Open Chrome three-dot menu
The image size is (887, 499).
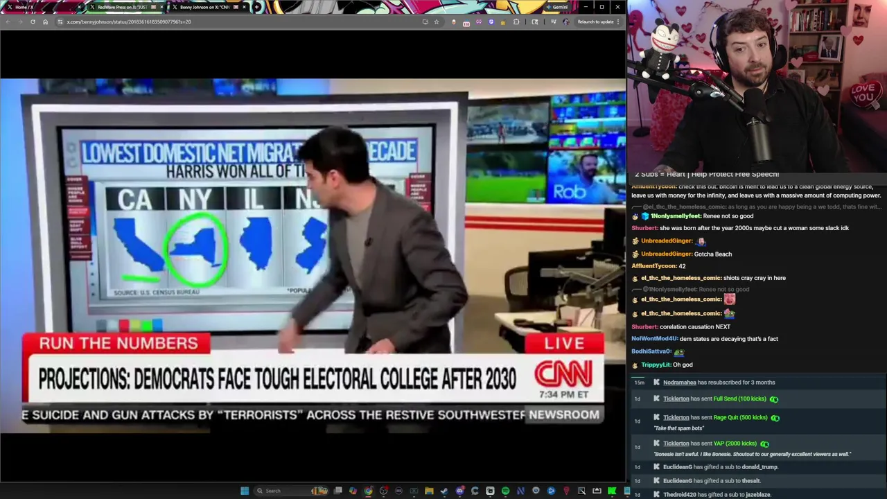click(x=618, y=21)
